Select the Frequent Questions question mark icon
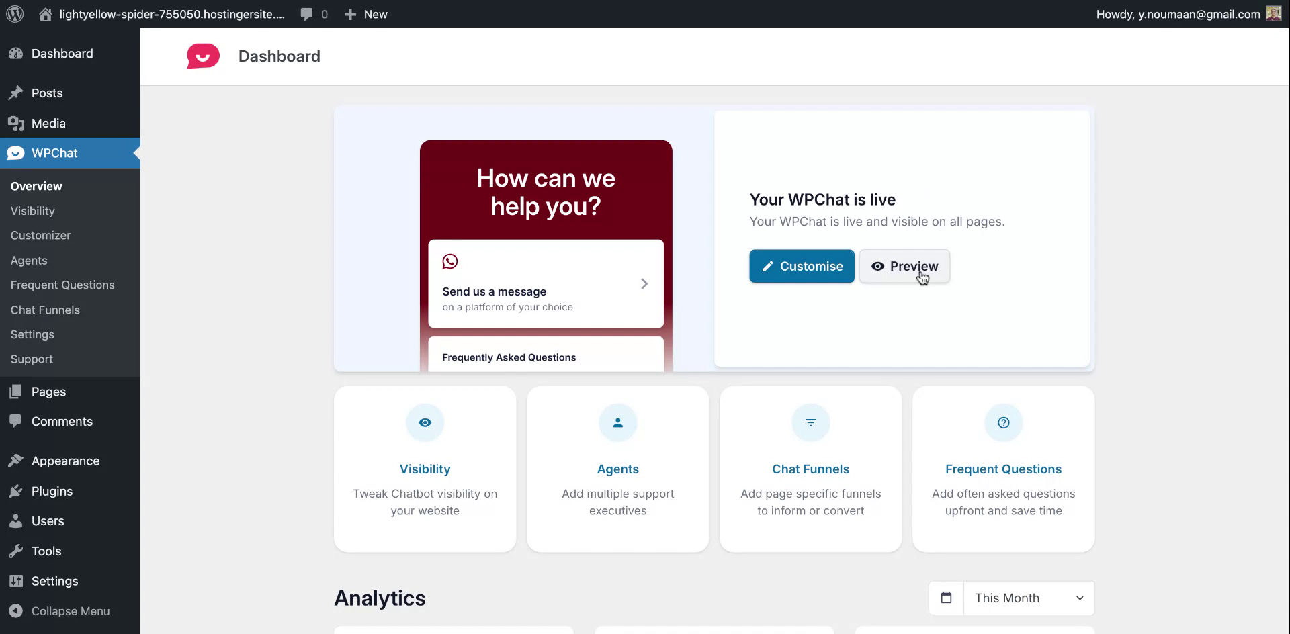 [1003, 422]
